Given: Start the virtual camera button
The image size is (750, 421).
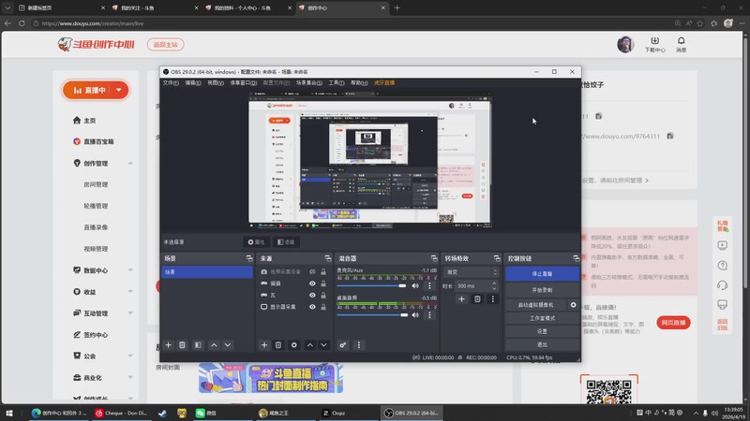Looking at the screenshot, I should click(x=535, y=305).
